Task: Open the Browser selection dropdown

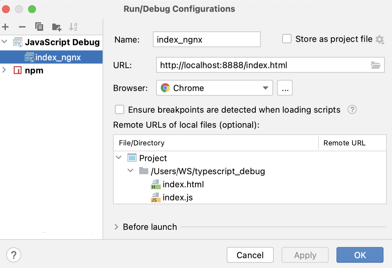Action: 265,88
